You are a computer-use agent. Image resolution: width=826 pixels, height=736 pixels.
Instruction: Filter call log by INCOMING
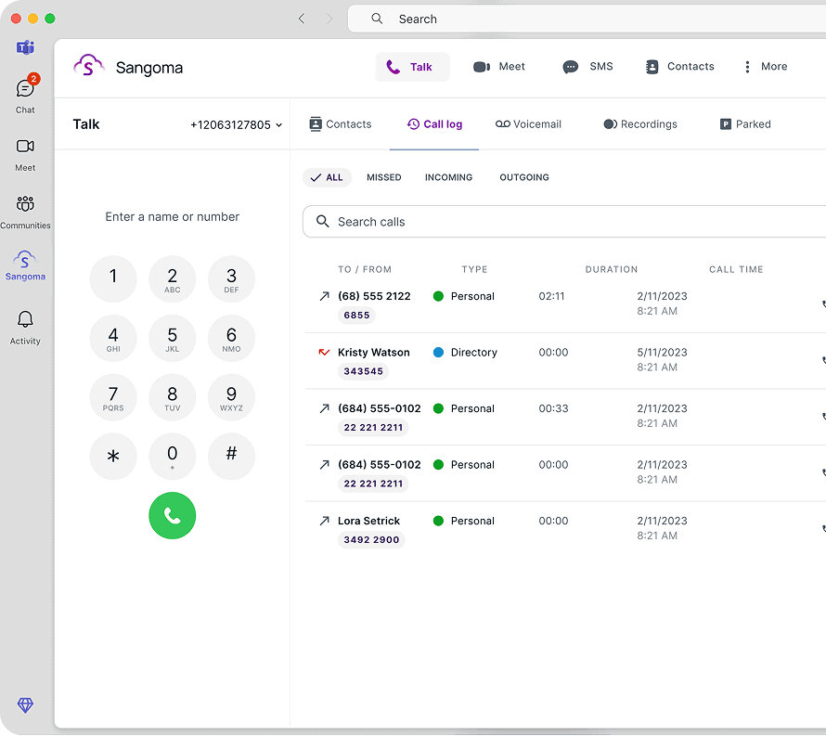tap(448, 177)
